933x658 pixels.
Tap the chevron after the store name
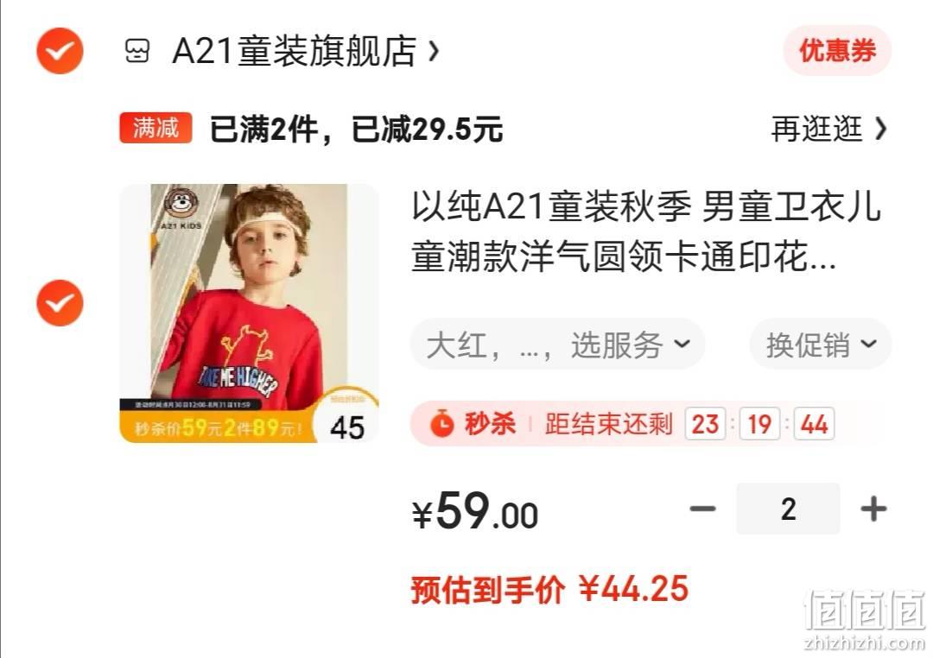tap(434, 51)
